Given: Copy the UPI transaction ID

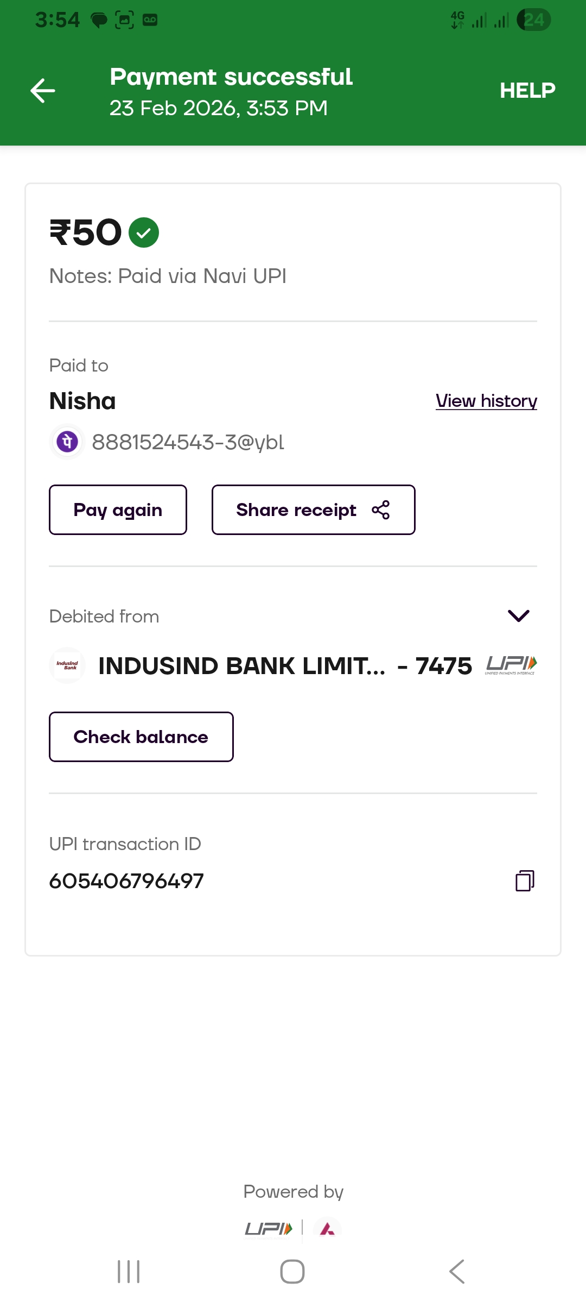Looking at the screenshot, I should point(525,881).
